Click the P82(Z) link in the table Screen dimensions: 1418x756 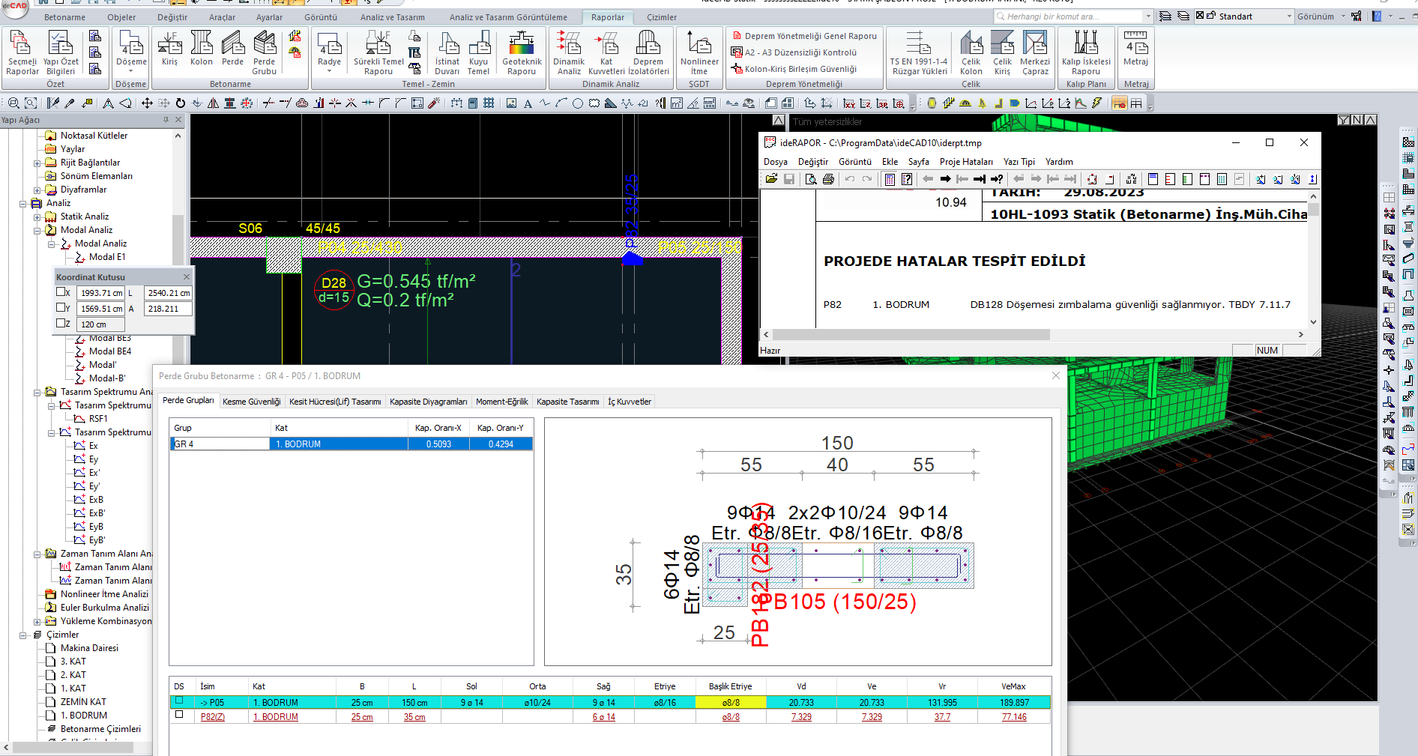pos(212,717)
